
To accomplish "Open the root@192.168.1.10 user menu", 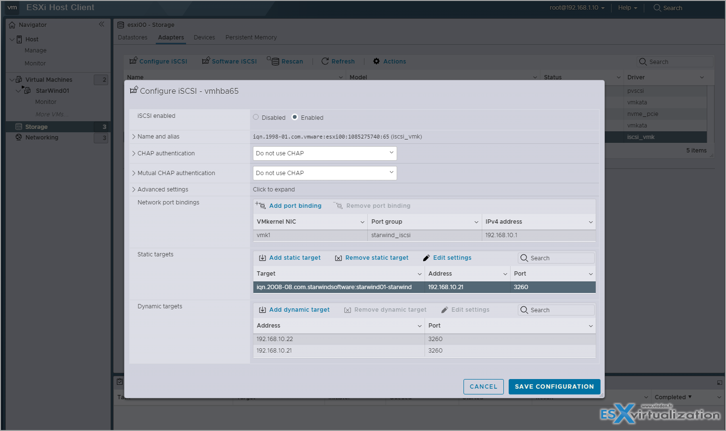I will [577, 8].
